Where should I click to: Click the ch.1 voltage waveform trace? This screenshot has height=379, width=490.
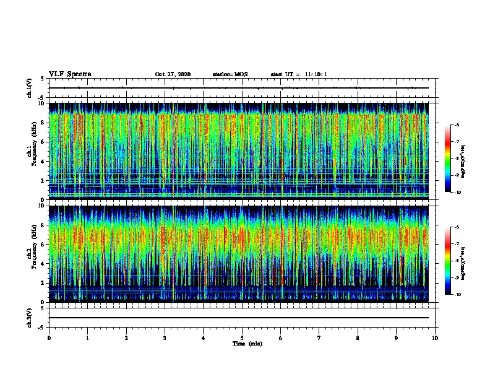coord(239,88)
